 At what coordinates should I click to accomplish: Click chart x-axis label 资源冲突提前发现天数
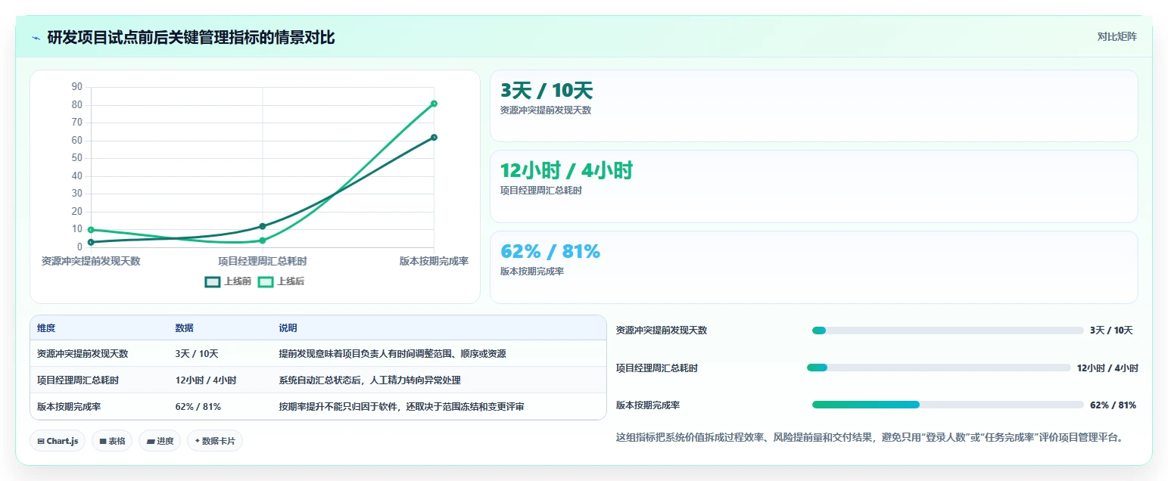click(x=91, y=261)
